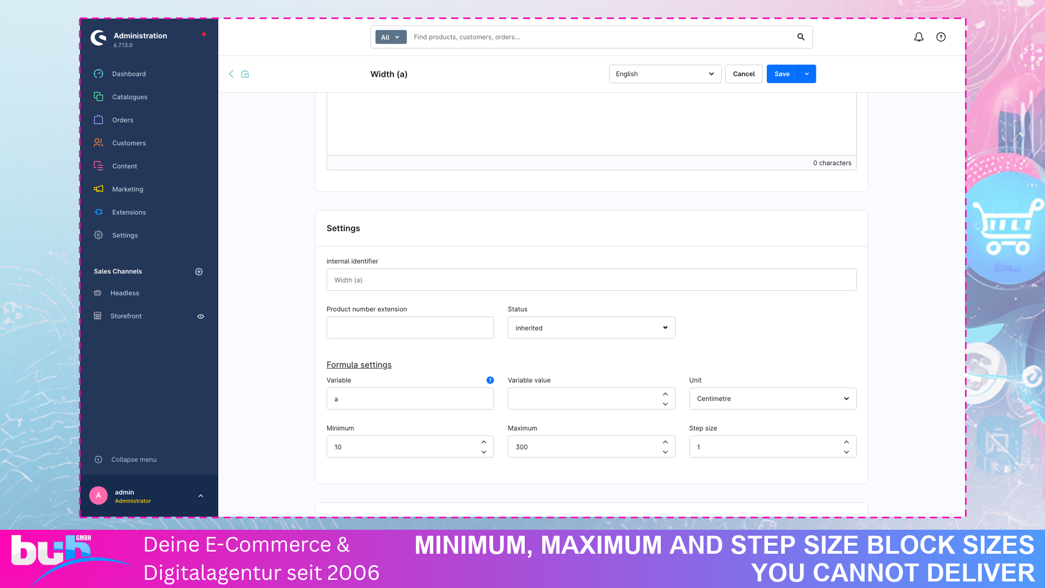The width and height of the screenshot is (1045, 588).
Task: Decrease the Variable value stepper
Action: click(665, 404)
